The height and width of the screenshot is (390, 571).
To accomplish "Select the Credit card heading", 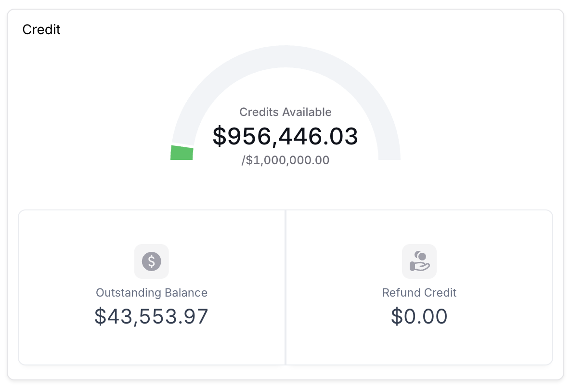I will (x=42, y=30).
